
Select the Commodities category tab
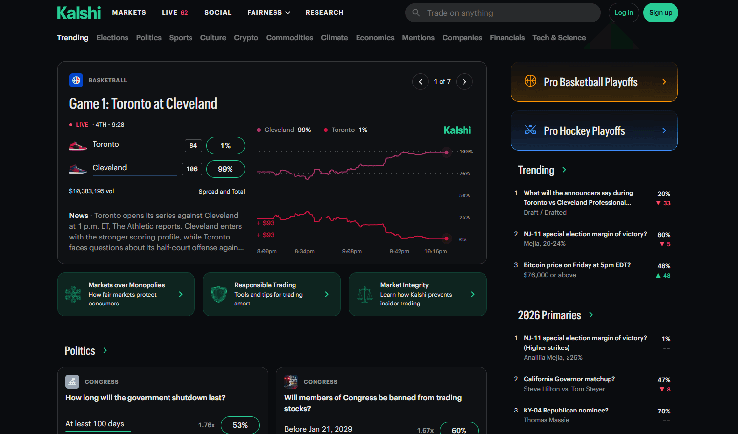(290, 38)
